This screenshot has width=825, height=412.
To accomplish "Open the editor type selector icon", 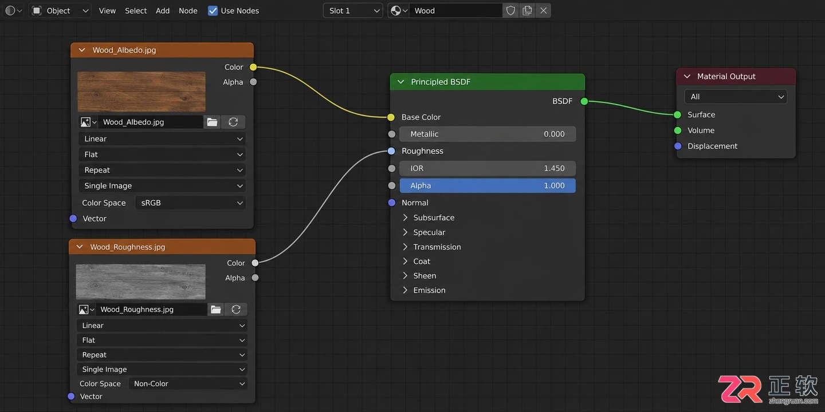I will 13,10.
